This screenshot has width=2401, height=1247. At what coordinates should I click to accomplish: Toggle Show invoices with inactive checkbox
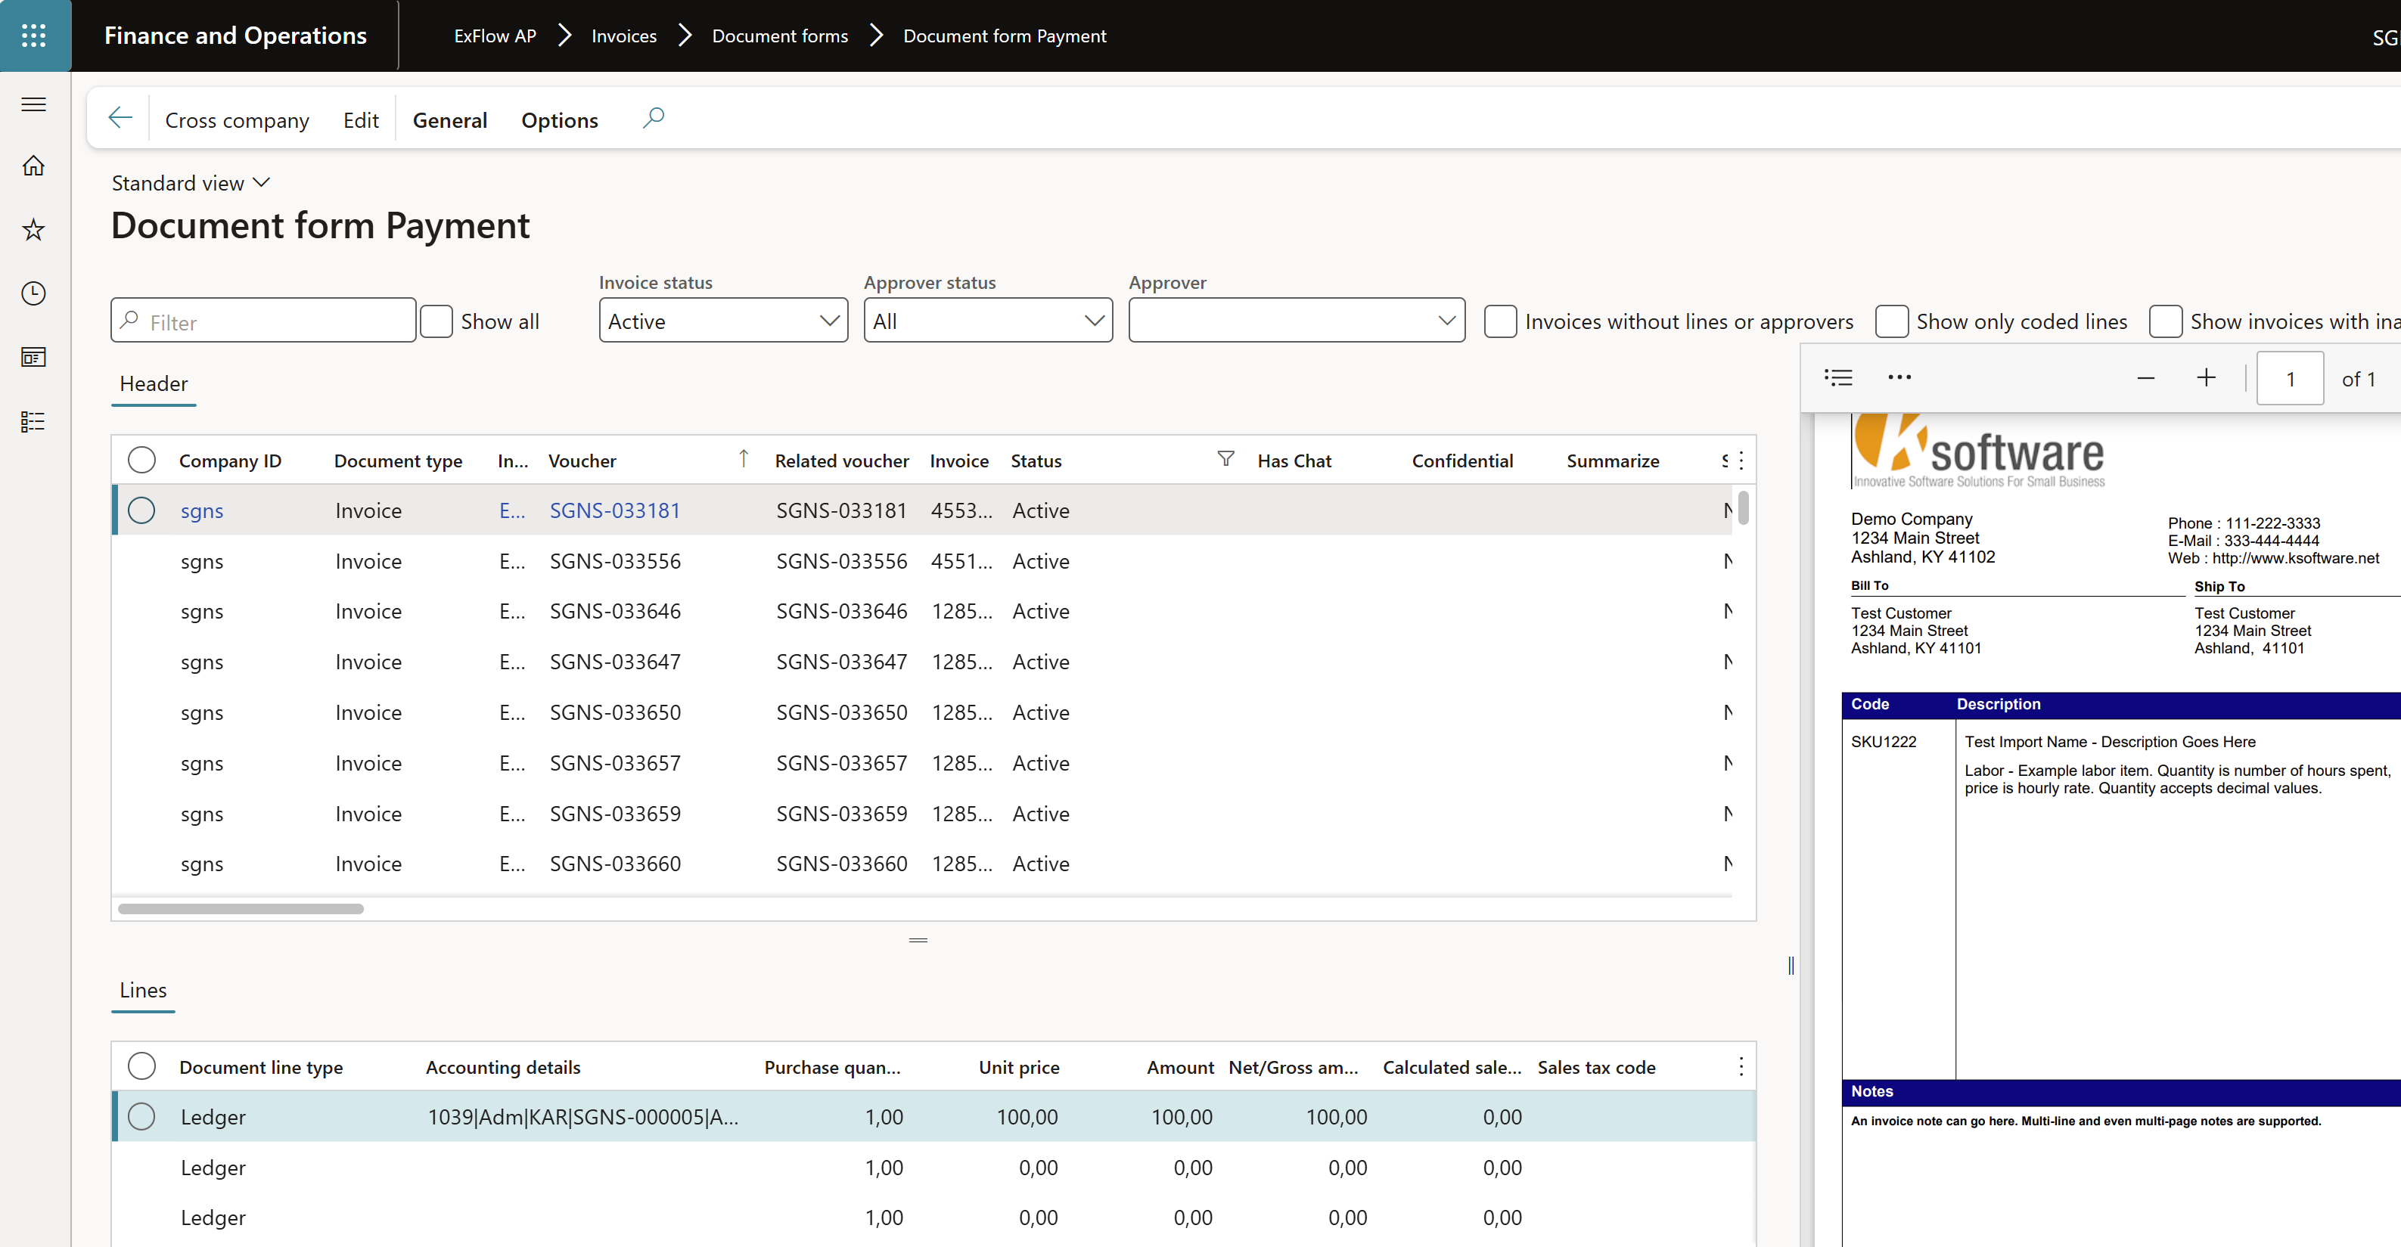pyautogui.click(x=2165, y=321)
